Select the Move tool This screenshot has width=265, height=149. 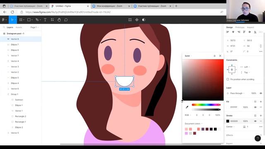(x=12, y=20)
